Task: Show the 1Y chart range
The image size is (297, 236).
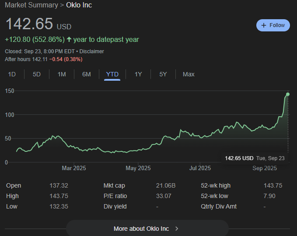Action: point(138,74)
